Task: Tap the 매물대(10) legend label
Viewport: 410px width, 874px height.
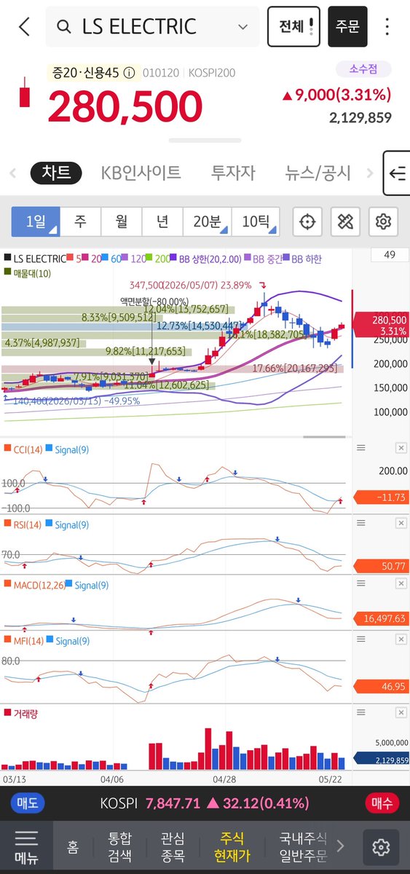Action: pos(28,272)
